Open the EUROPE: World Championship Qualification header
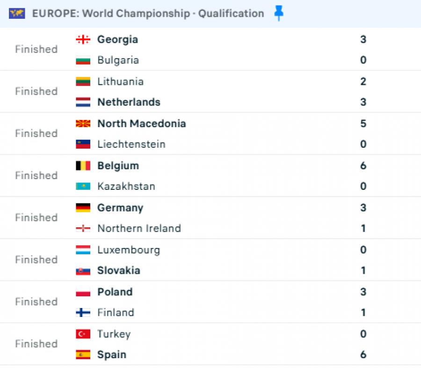Image resolution: width=421 pixels, height=368 pixels. (x=148, y=14)
